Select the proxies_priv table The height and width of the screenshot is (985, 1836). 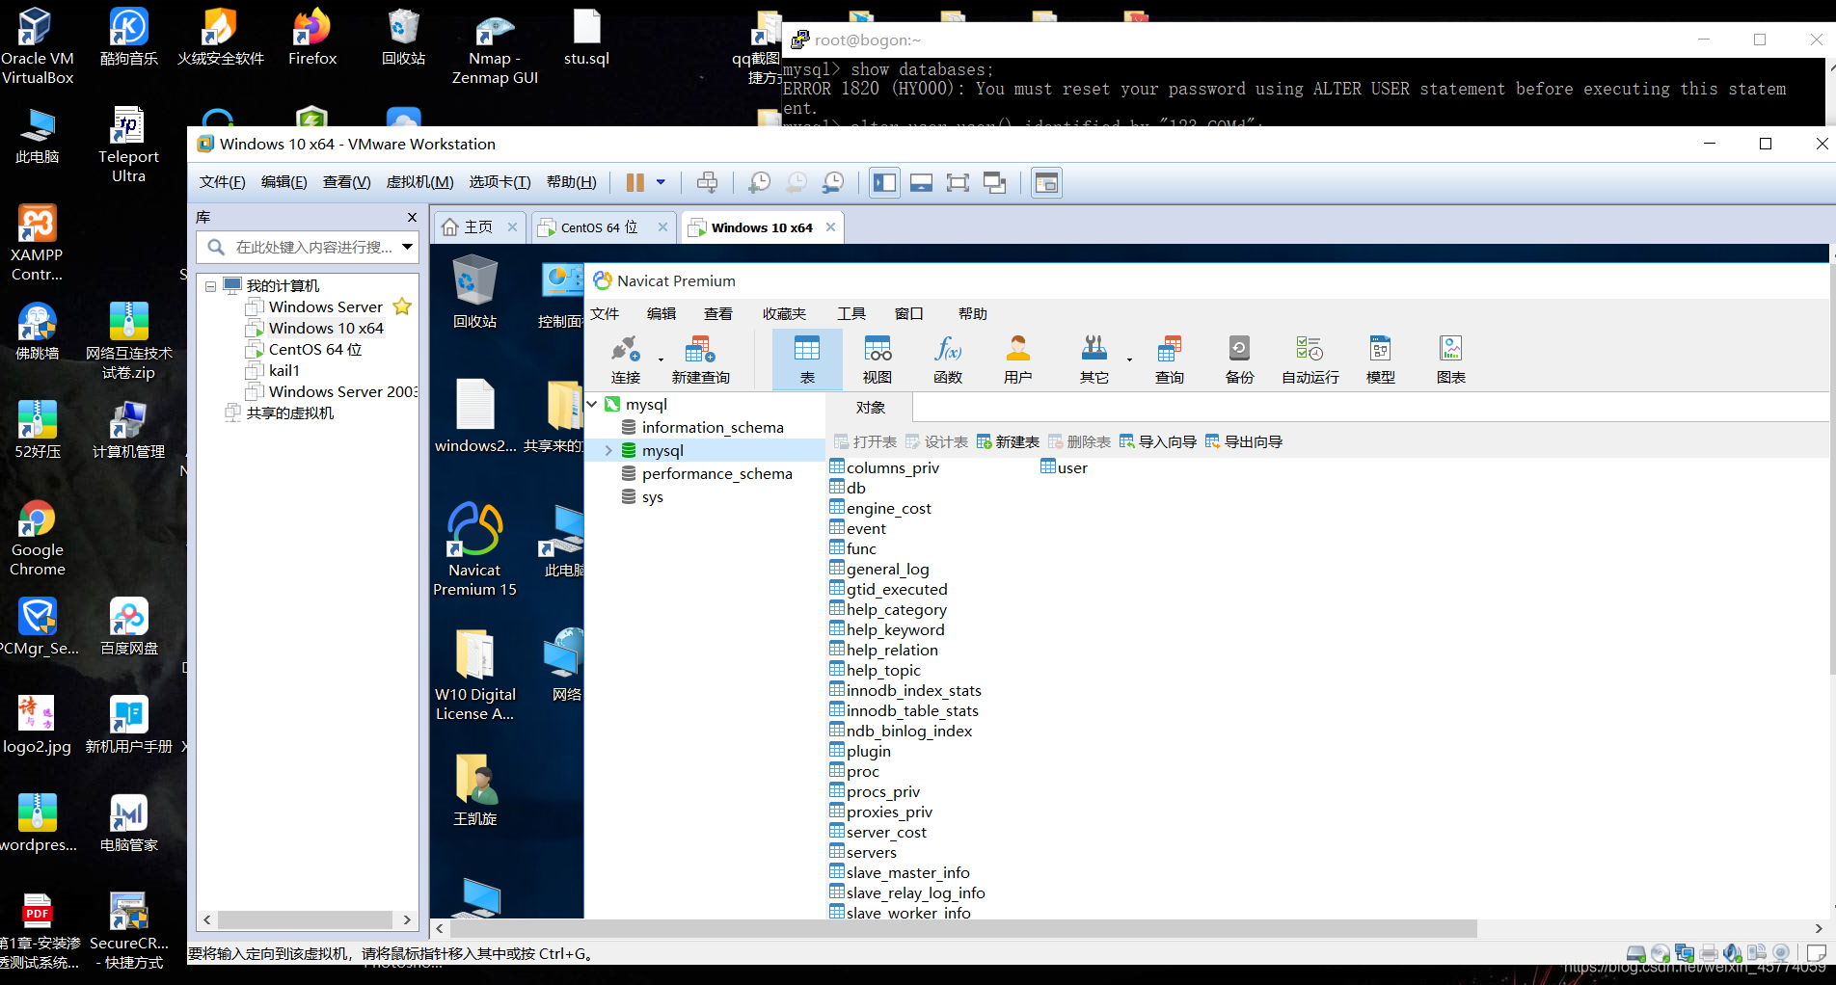[x=881, y=812]
